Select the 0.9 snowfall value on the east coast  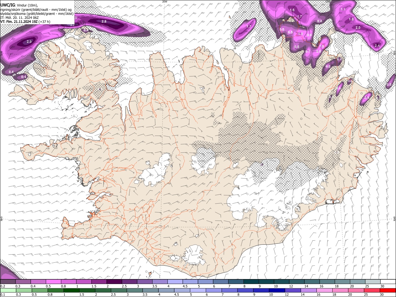pos(367,97)
